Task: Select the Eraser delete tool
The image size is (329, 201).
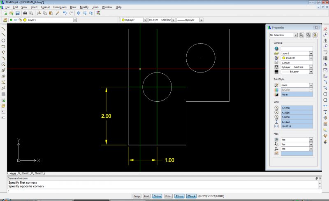Action: point(325,28)
